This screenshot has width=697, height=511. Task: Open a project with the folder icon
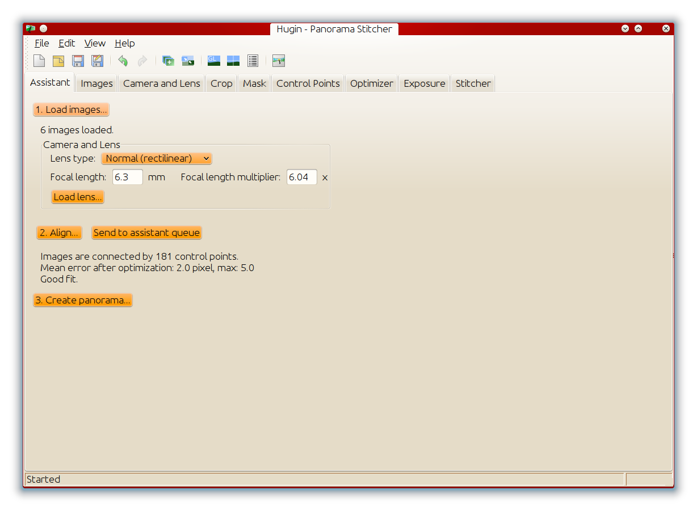click(x=58, y=61)
